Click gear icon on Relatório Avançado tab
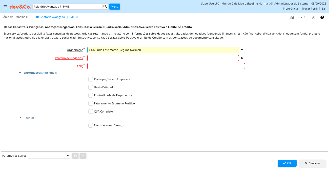 pyautogui.click(x=37, y=17)
